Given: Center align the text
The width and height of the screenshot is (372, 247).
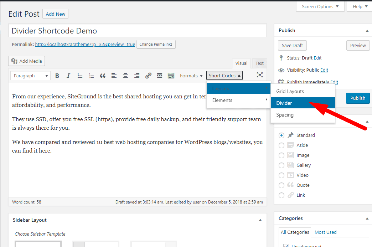Looking at the screenshot, I should 125,76.
